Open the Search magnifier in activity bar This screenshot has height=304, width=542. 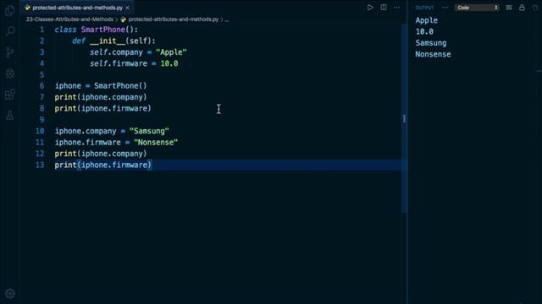click(x=10, y=31)
